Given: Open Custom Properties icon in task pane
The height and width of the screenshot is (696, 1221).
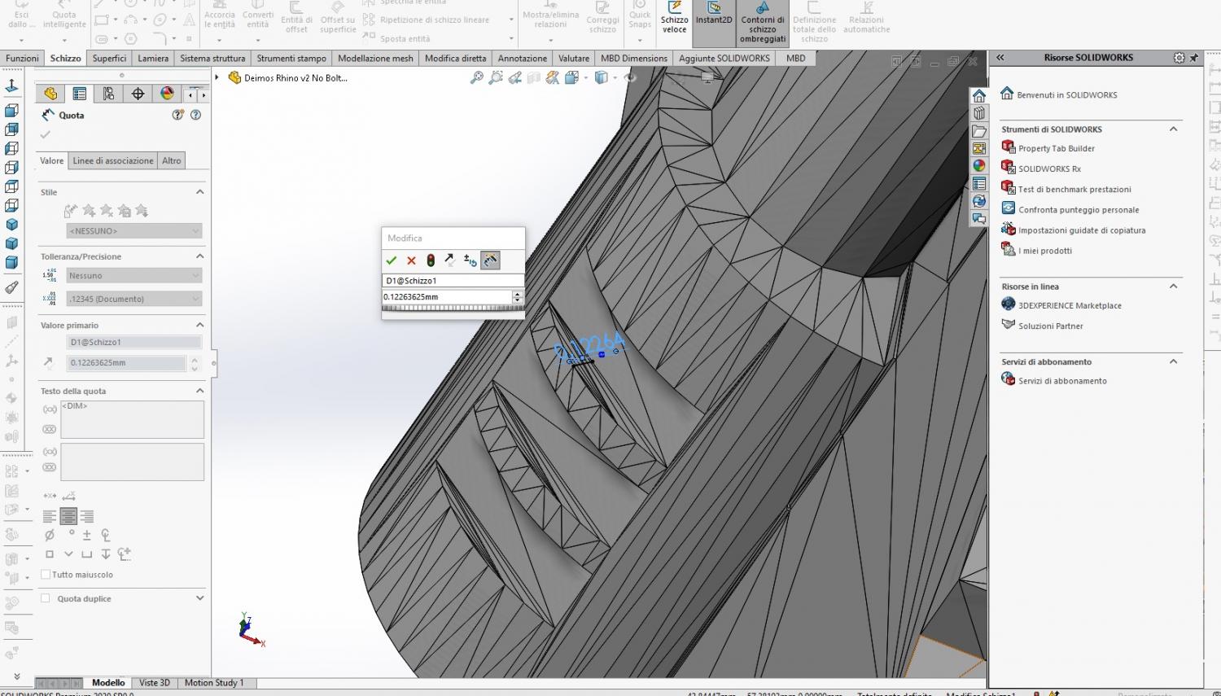Looking at the screenshot, I should [x=979, y=184].
